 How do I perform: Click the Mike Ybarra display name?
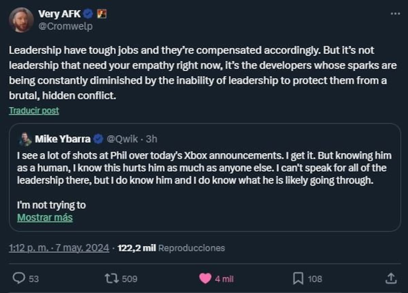click(x=63, y=139)
